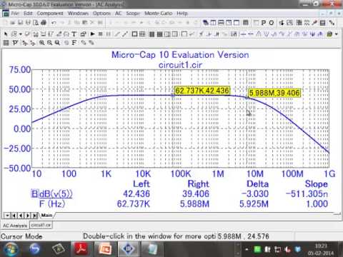Select the Main plot tab
This screenshot has width=343, height=257.
(46, 215)
